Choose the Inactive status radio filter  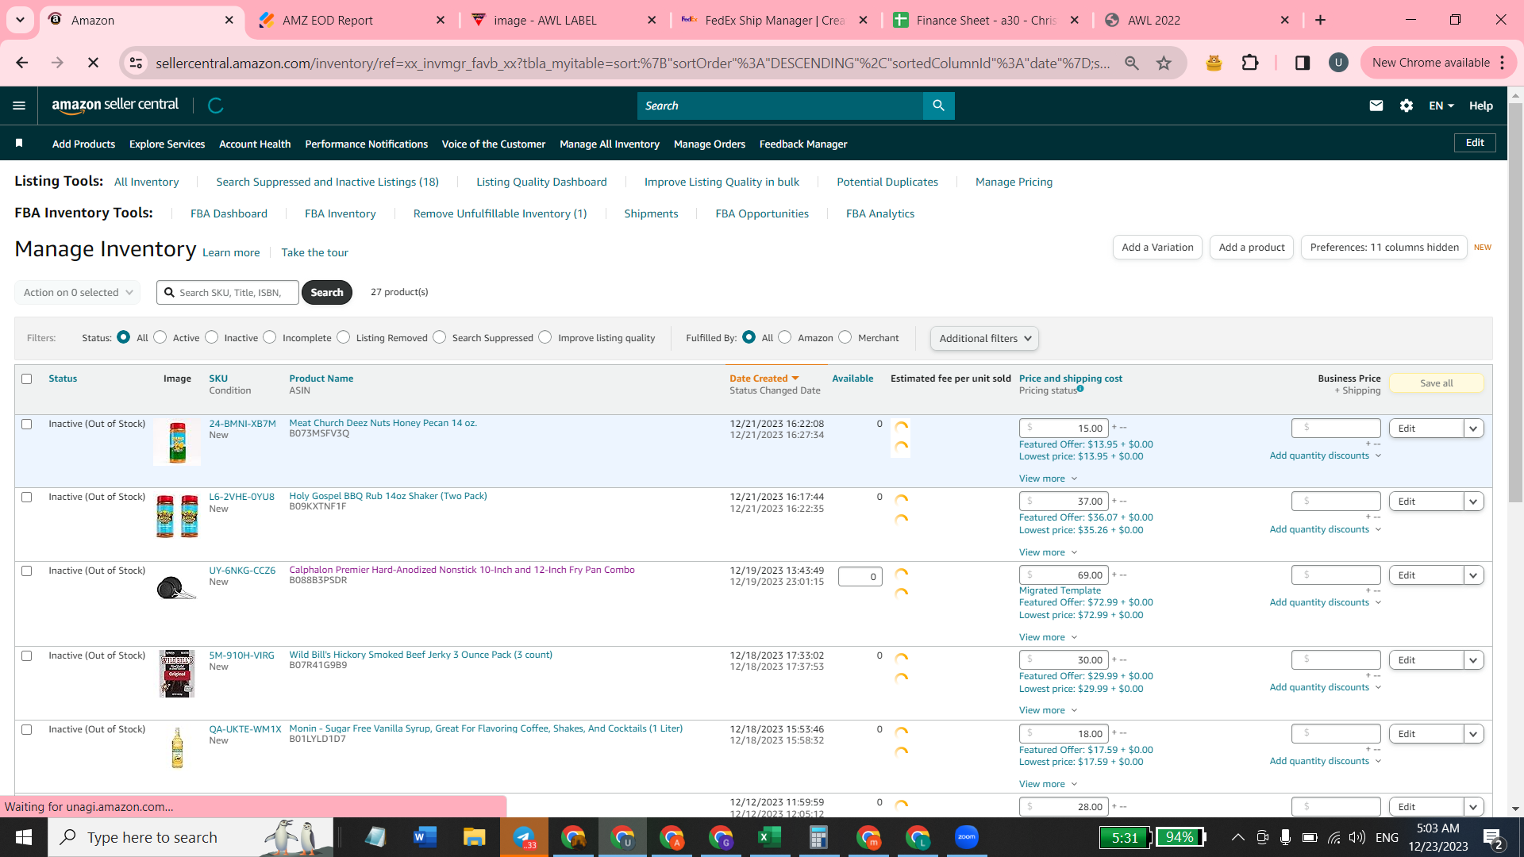click(212, 337)
